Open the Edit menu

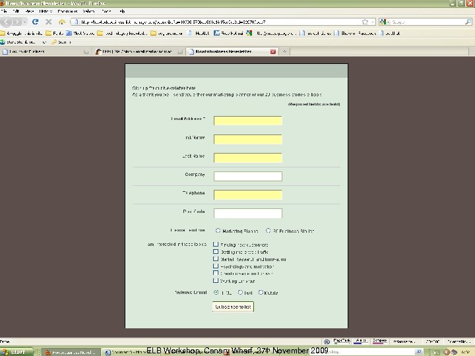pyautogui.click(x=16, y=11)
